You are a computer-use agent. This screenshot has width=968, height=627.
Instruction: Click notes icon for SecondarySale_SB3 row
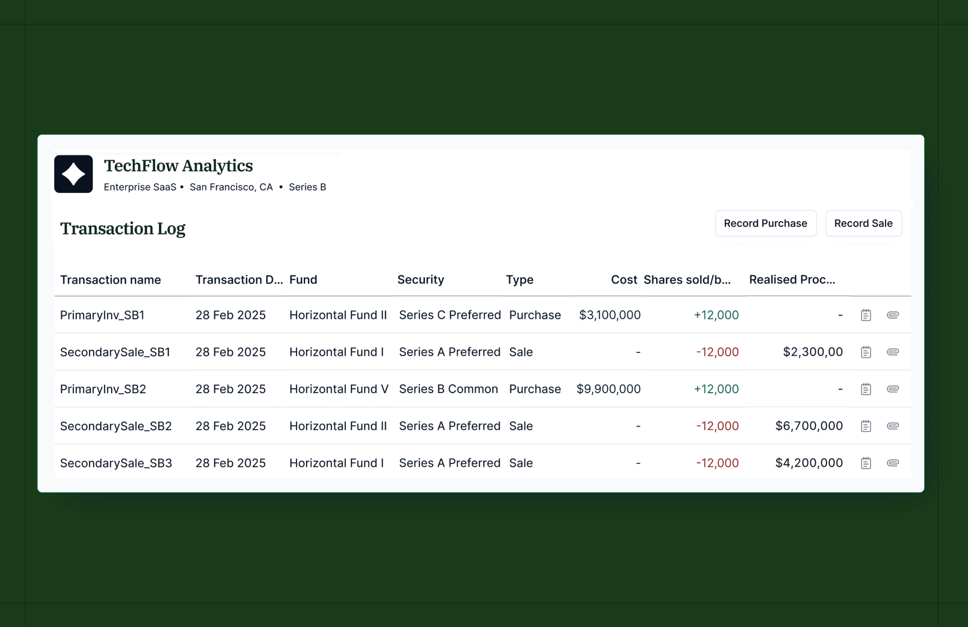[x=866, y=463]
